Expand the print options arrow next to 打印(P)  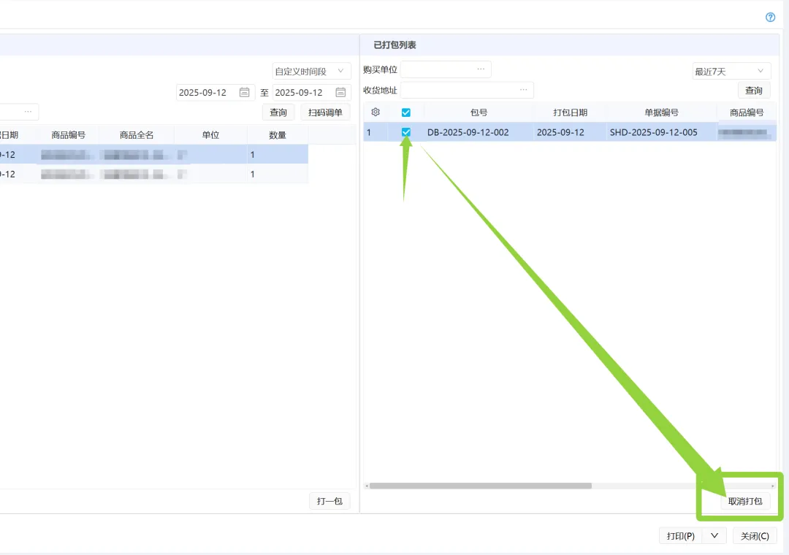[714, 536]
